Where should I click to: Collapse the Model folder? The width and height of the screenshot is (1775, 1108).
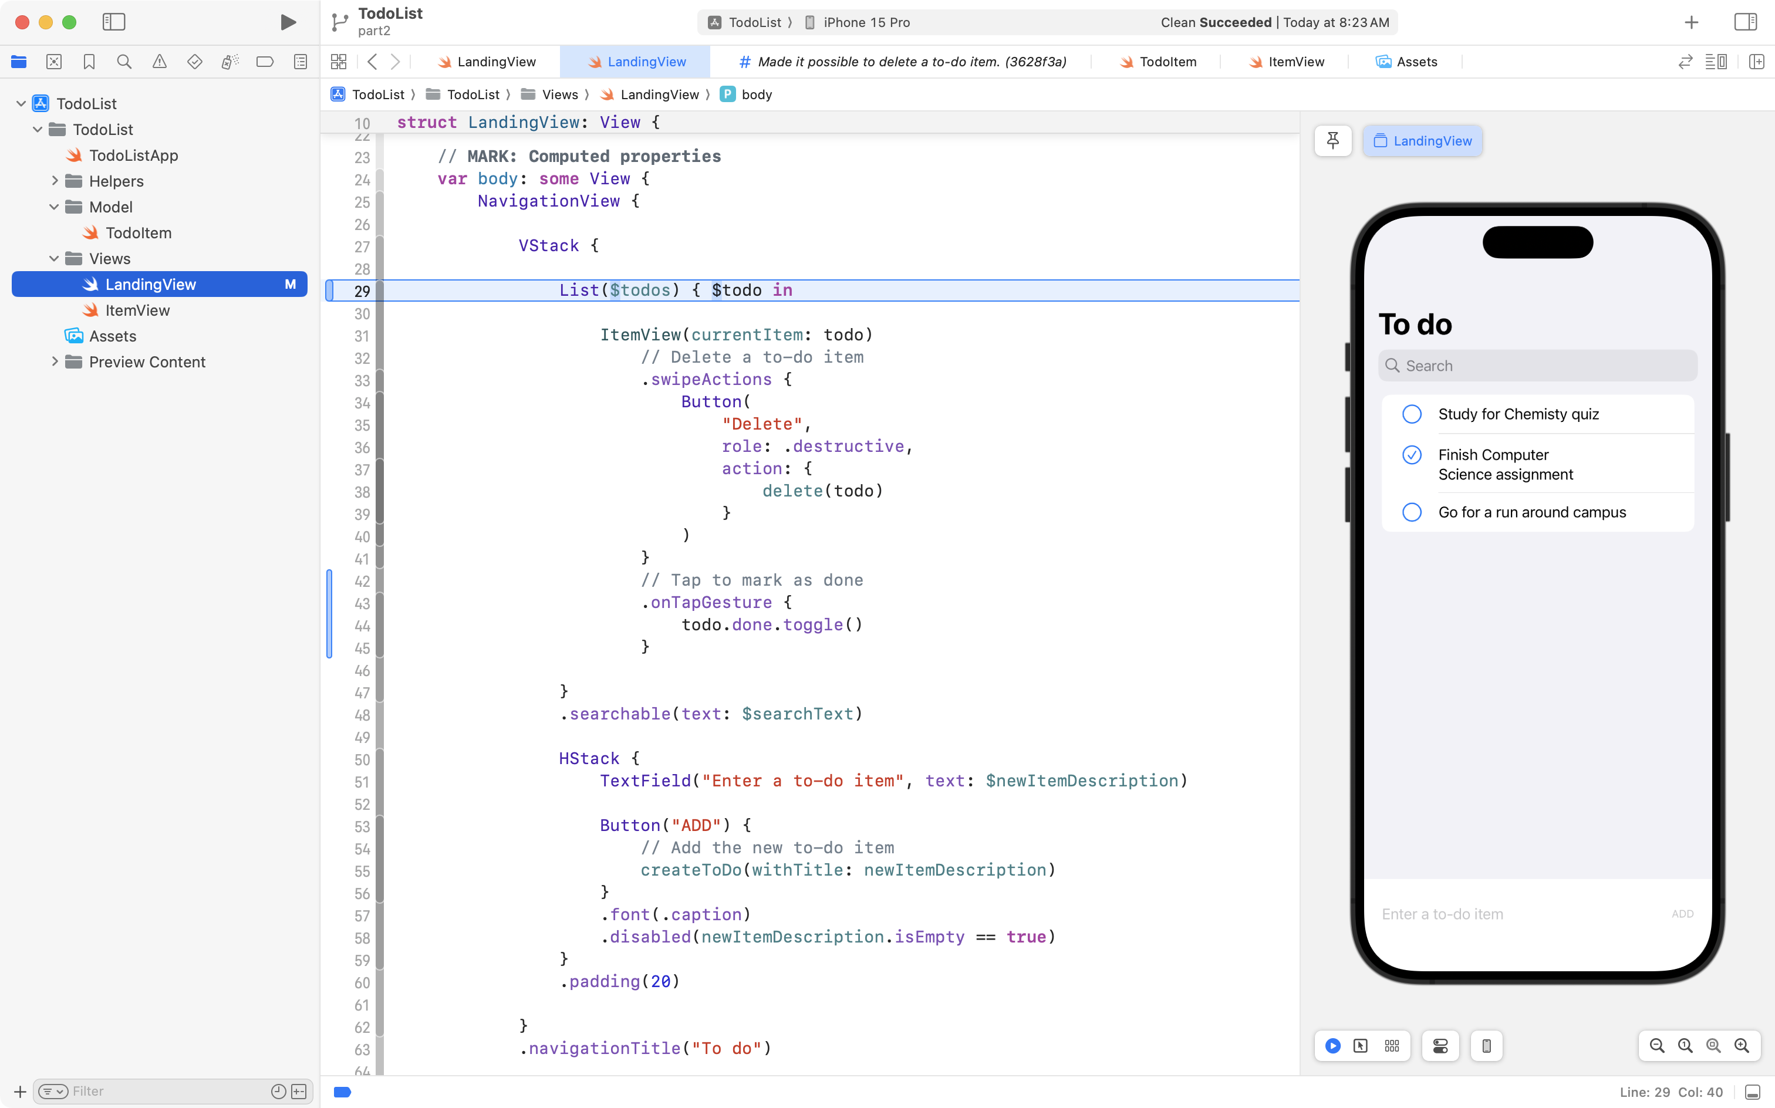point(54,207)
